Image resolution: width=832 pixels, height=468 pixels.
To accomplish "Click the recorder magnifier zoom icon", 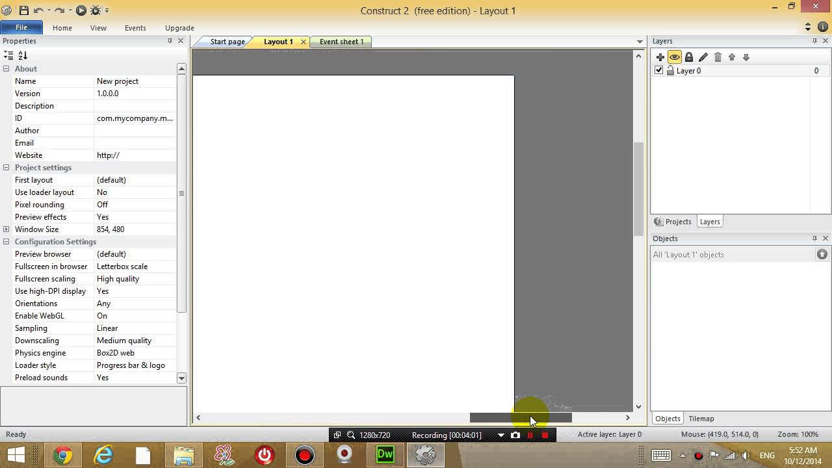I will click(351, 435).
